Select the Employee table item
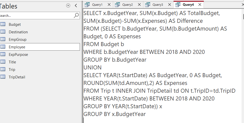Image resolution: width=244 pixels, height=123 pixels. 40,47
